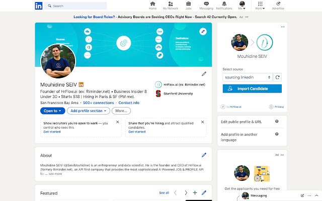322x201 pixels.
Task: Dismiss the share you're hiring card
Action: (202, 122)
